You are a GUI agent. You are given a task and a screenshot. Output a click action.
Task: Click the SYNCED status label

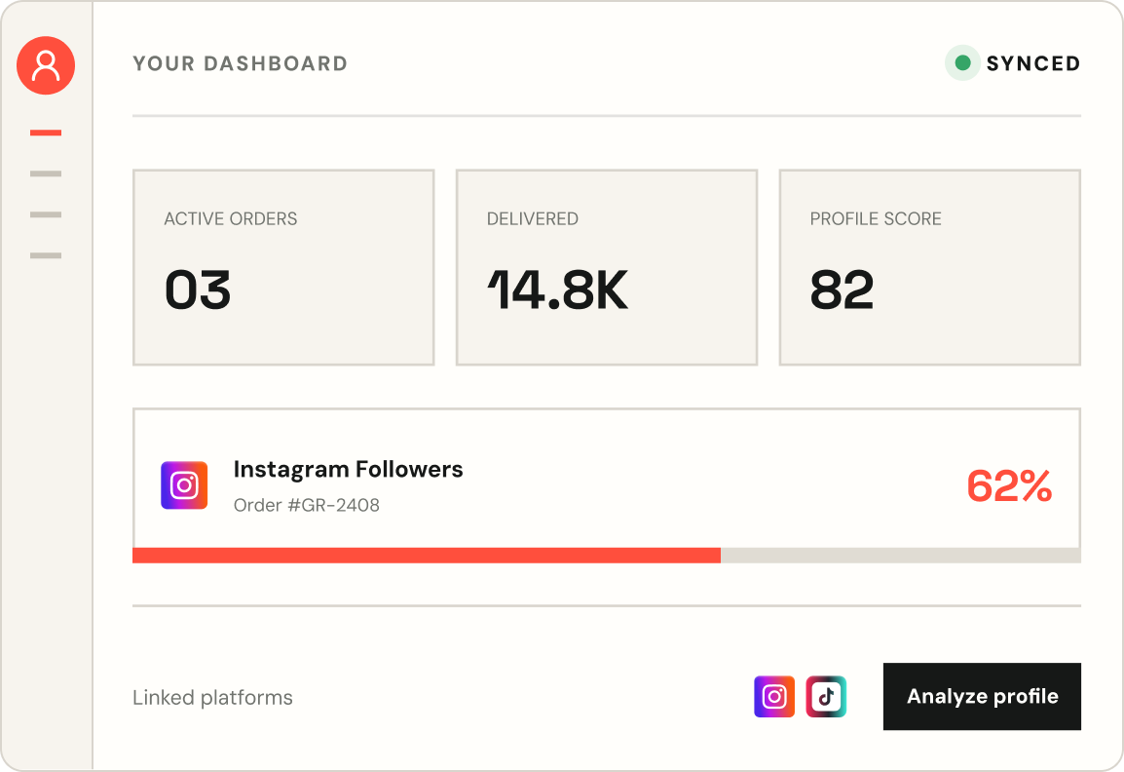(1033, 63)
